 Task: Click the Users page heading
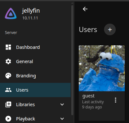coord(88,29)
